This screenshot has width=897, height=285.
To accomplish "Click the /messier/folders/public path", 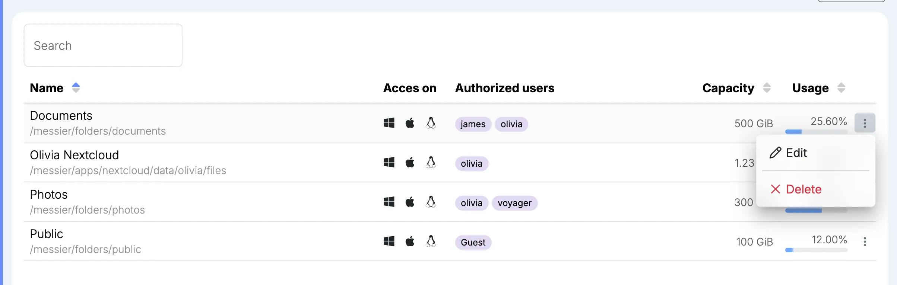I will tap(86, 250).
